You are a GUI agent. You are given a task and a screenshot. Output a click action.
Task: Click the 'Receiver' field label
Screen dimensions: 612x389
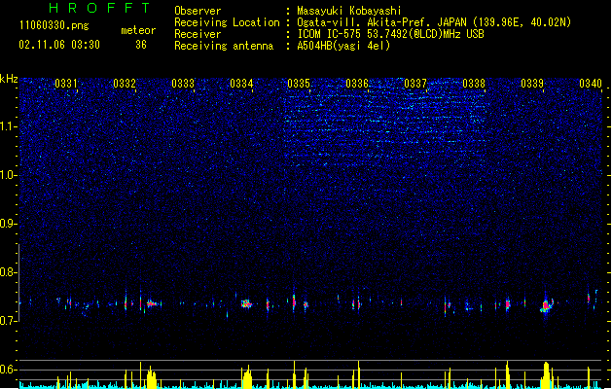tap(198, 34)
